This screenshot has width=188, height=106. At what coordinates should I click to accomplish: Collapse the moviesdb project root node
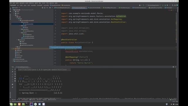[12, 10]
